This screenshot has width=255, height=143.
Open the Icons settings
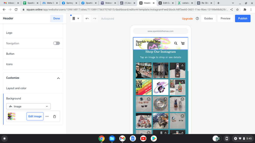[x=33, y=64]
